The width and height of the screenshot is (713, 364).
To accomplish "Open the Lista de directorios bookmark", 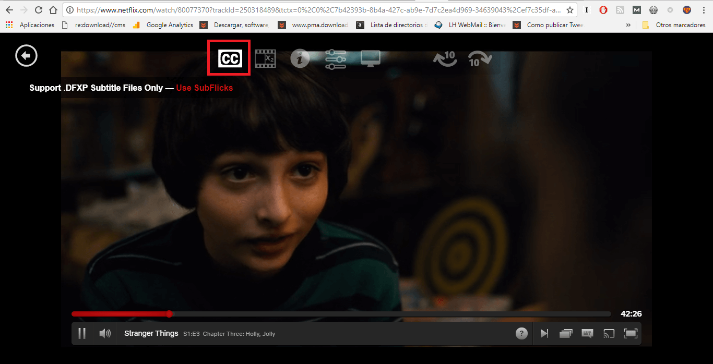I will pos(392,25).
